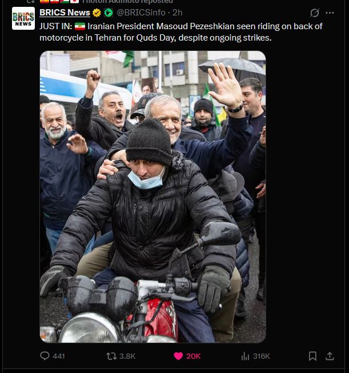Screen dimensions: 349x373
Task: Click the Grok explain-post icon
Action: pyautogui.click(x=314, y=13)
